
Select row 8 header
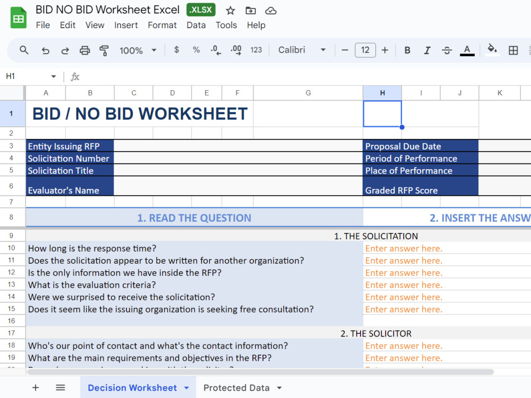click(11, 217)
